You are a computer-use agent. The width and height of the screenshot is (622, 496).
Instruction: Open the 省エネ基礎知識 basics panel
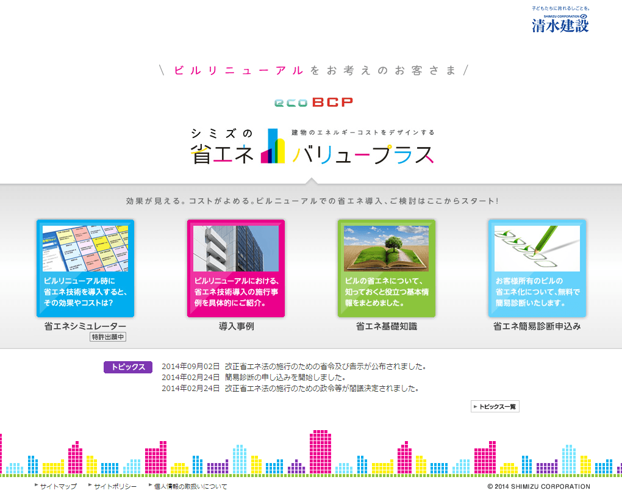pos(386,268)
